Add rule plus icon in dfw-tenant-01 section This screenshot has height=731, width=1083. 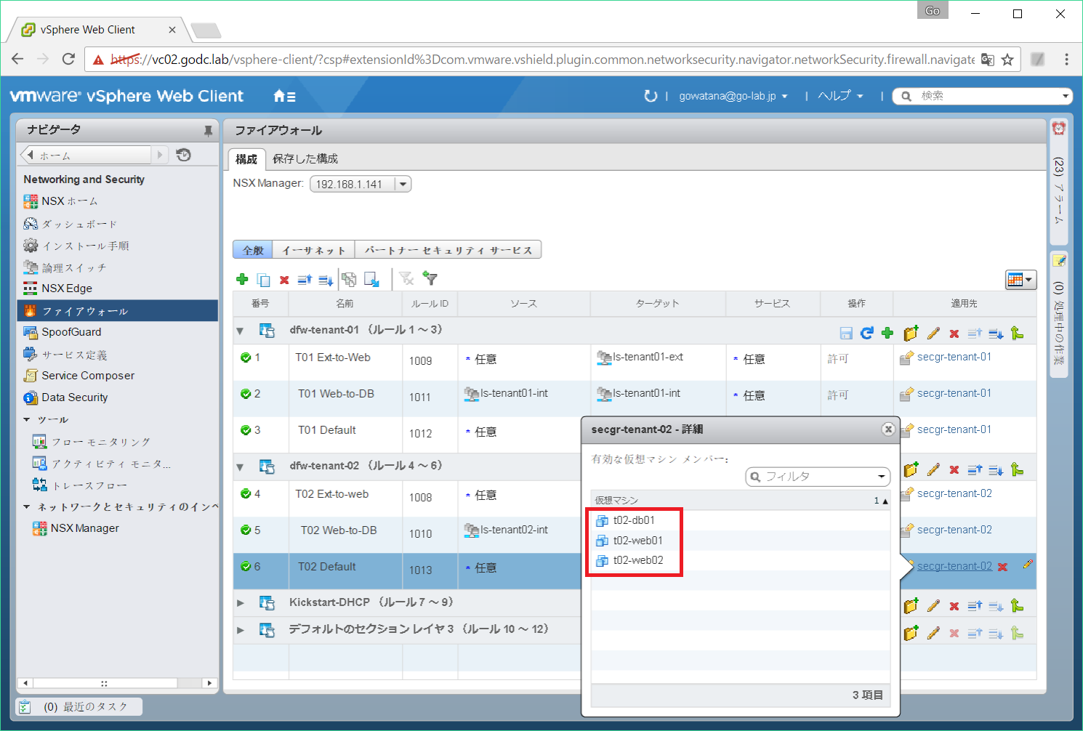(887, 333)
